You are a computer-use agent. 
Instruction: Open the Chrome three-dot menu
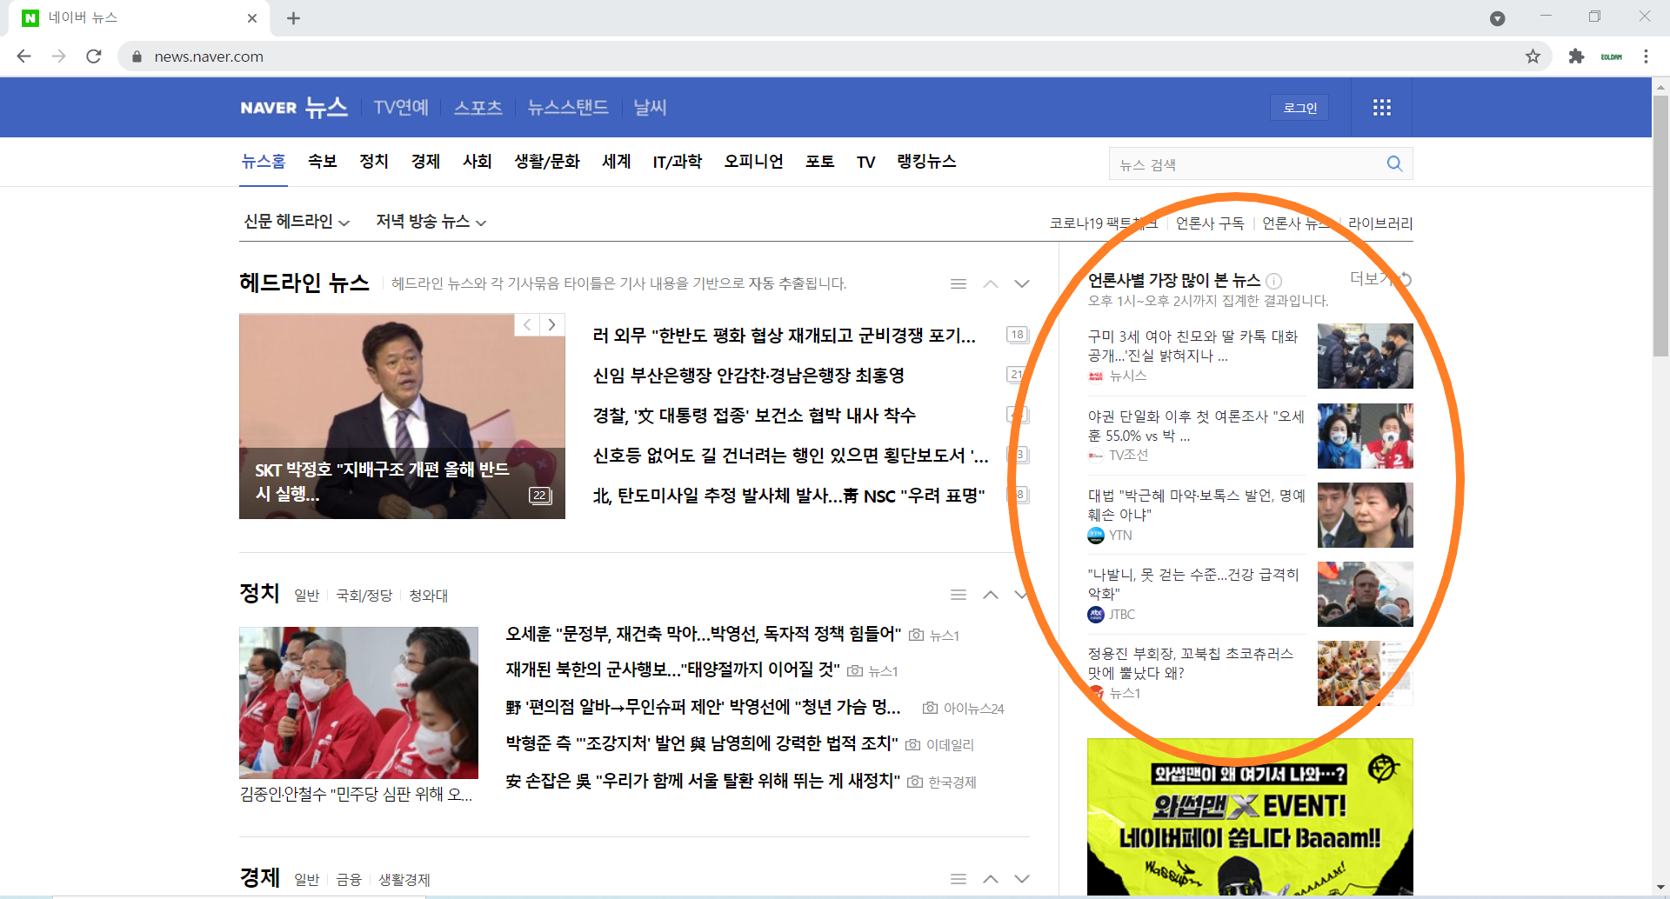tap(1646, 57)
